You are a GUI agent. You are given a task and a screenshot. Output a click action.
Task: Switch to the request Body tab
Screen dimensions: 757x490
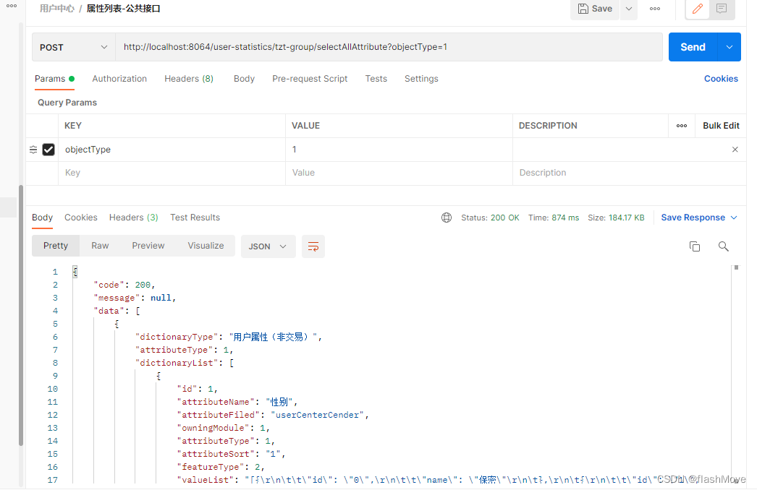coord(244,79)
